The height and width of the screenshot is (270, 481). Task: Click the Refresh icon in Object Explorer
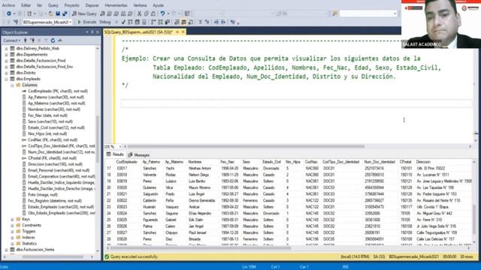53,40
